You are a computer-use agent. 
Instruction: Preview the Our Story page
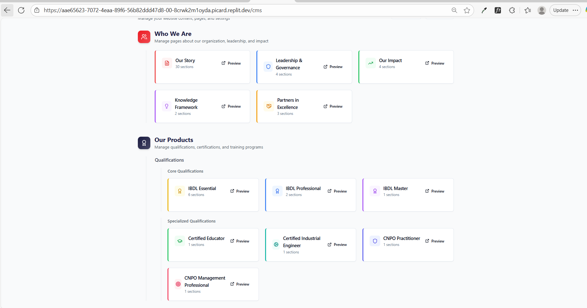click(231, 63)
